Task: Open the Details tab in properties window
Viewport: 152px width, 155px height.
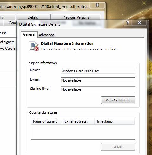Action: (x=33, y=17)
